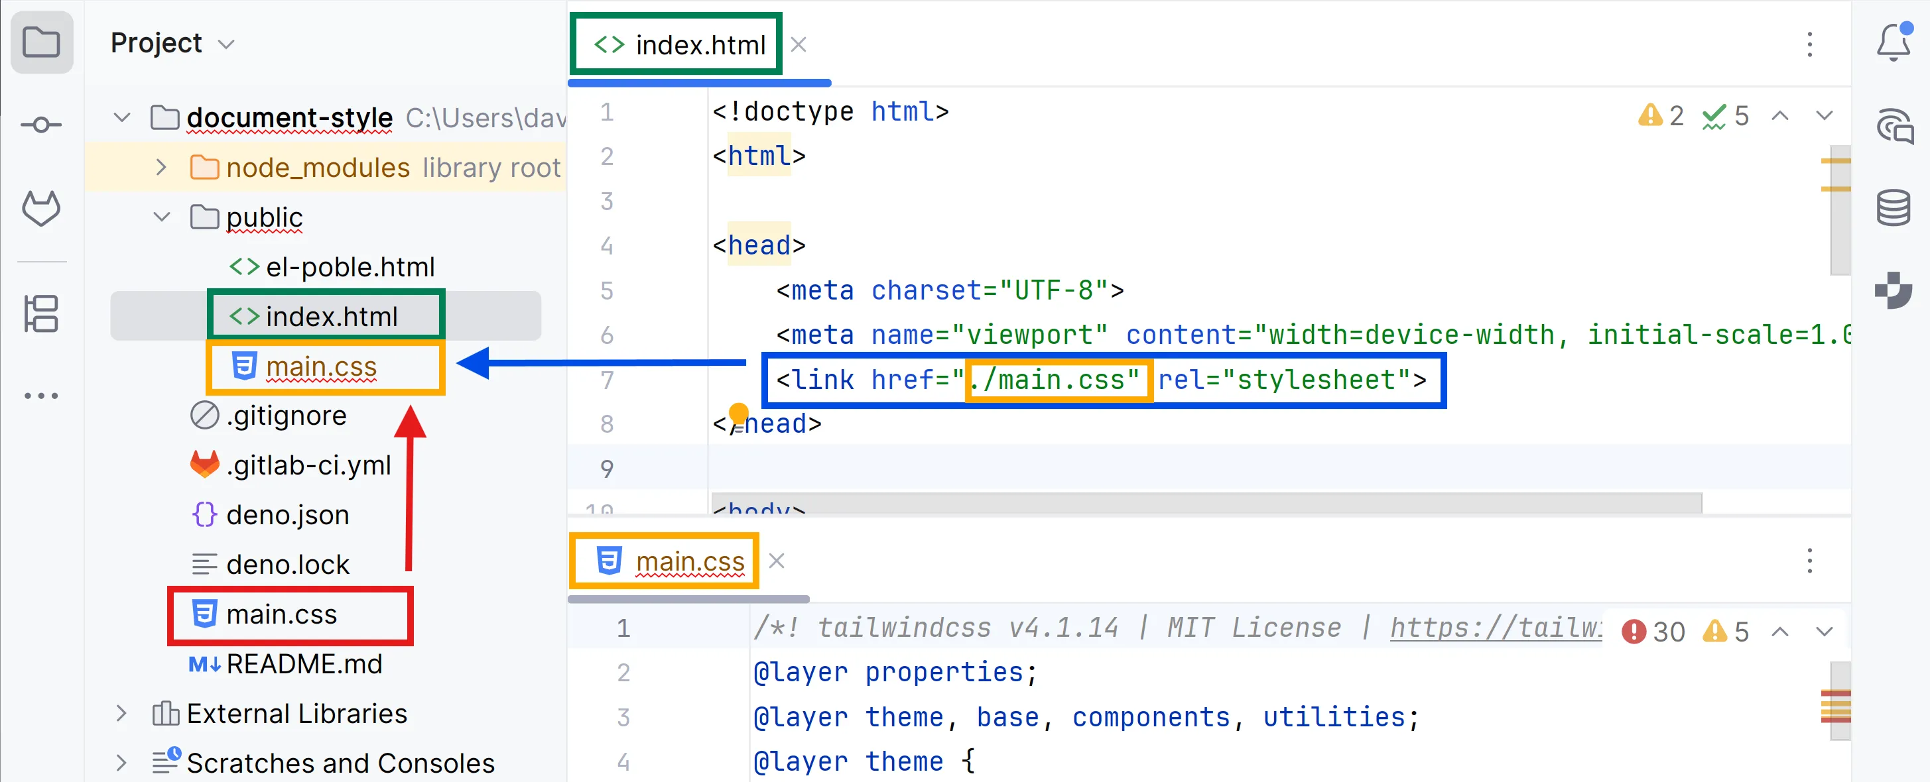Show more tool windows ellipsis
Screen dimensions: 1930x782
pyautogui.click(x=41, y=396)
